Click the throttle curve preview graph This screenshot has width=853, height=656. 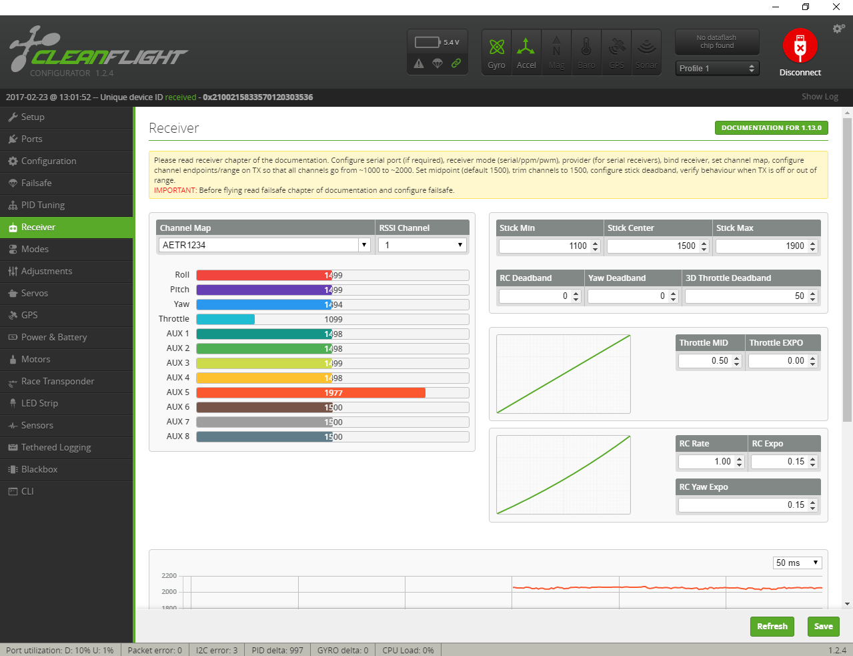564,374
